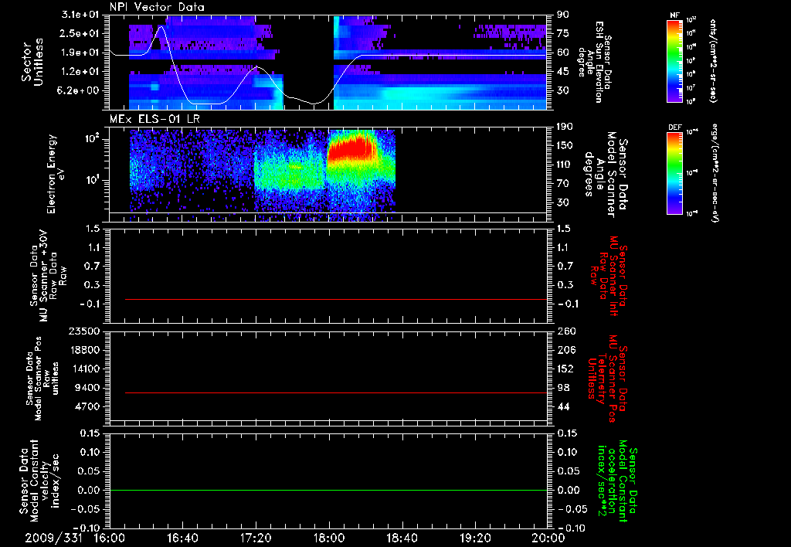This screenshot has height=547, width=791.
Task: Click the '90' sun elevation tick label
Action: (x=562, y=15)
